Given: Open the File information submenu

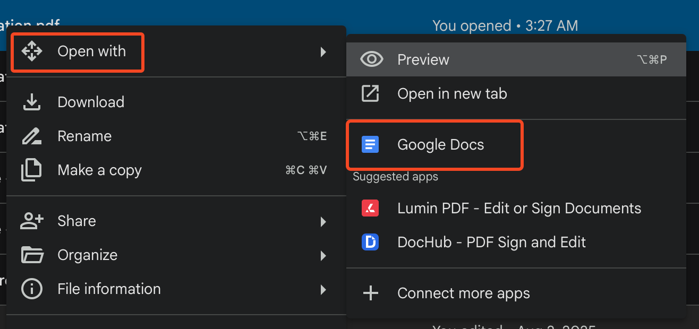Looking at the screenshot, I should point(176,289).
